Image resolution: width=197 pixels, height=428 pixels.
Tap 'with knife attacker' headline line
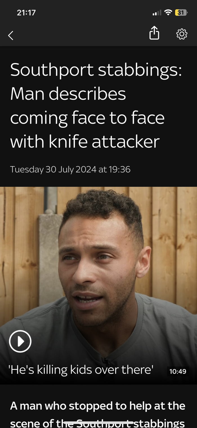point(85,142)
